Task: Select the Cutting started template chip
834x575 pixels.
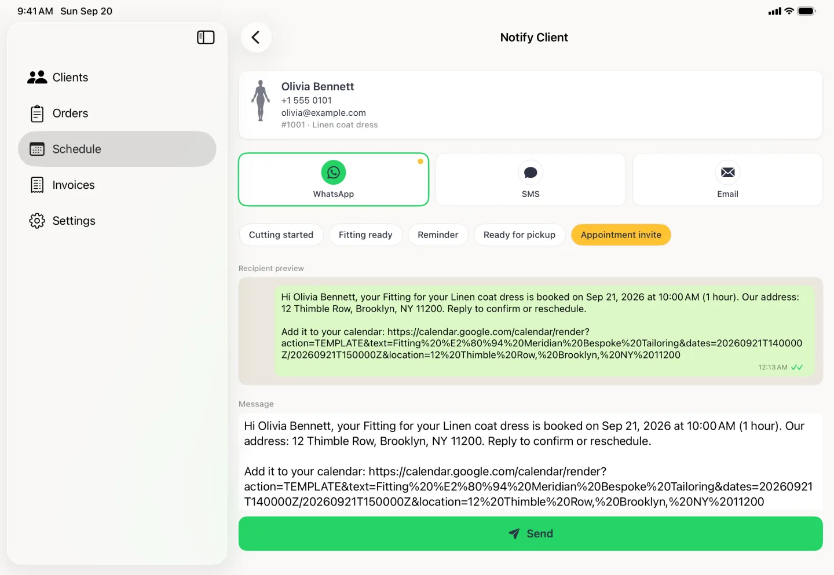Action: pyautogui.click(x=281, y=235)
